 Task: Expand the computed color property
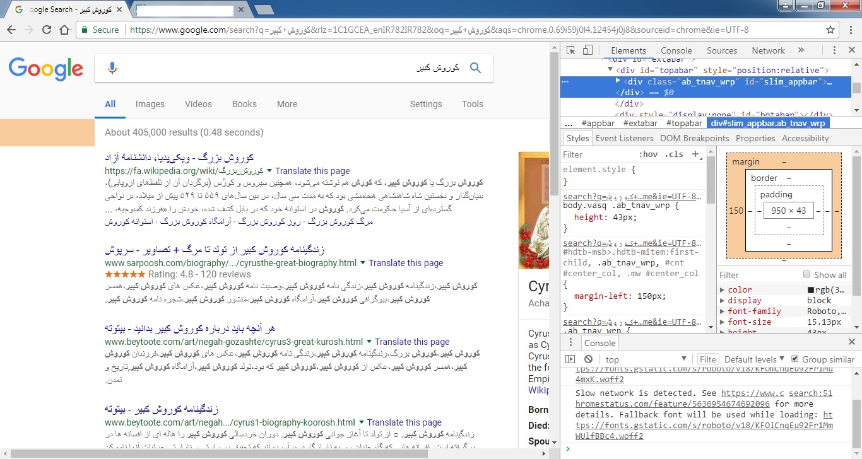coord(723,290)
